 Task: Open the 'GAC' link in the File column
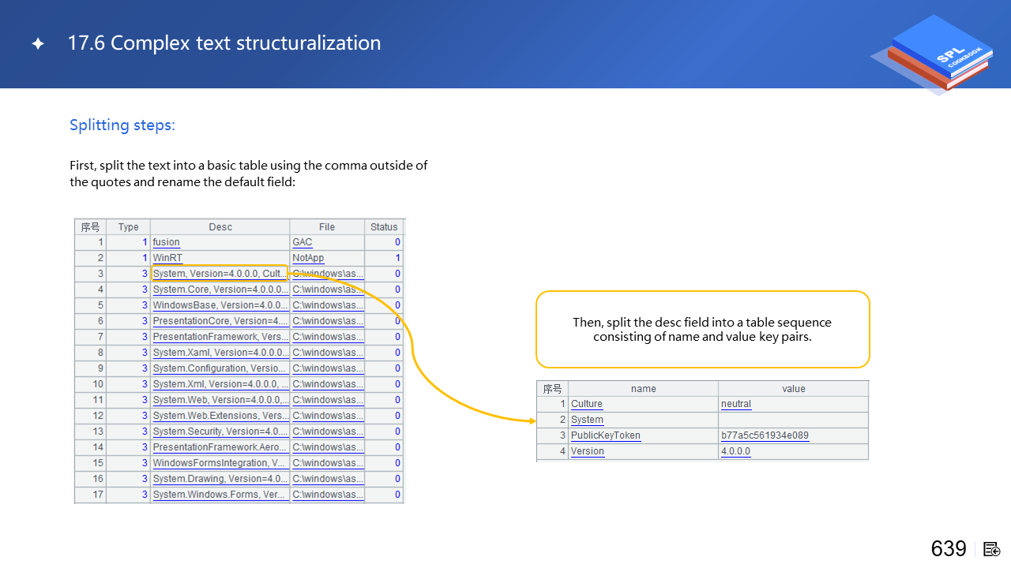point(303,242)
